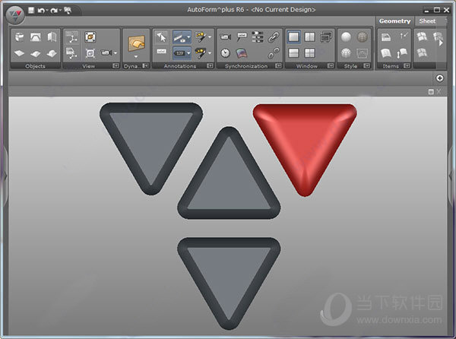The image size is (456, 339).
Task: Click the camera view icon in View group
Action: (x=106, y=52)
